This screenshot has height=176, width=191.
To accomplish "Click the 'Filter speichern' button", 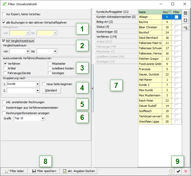I will click(44, 171).
